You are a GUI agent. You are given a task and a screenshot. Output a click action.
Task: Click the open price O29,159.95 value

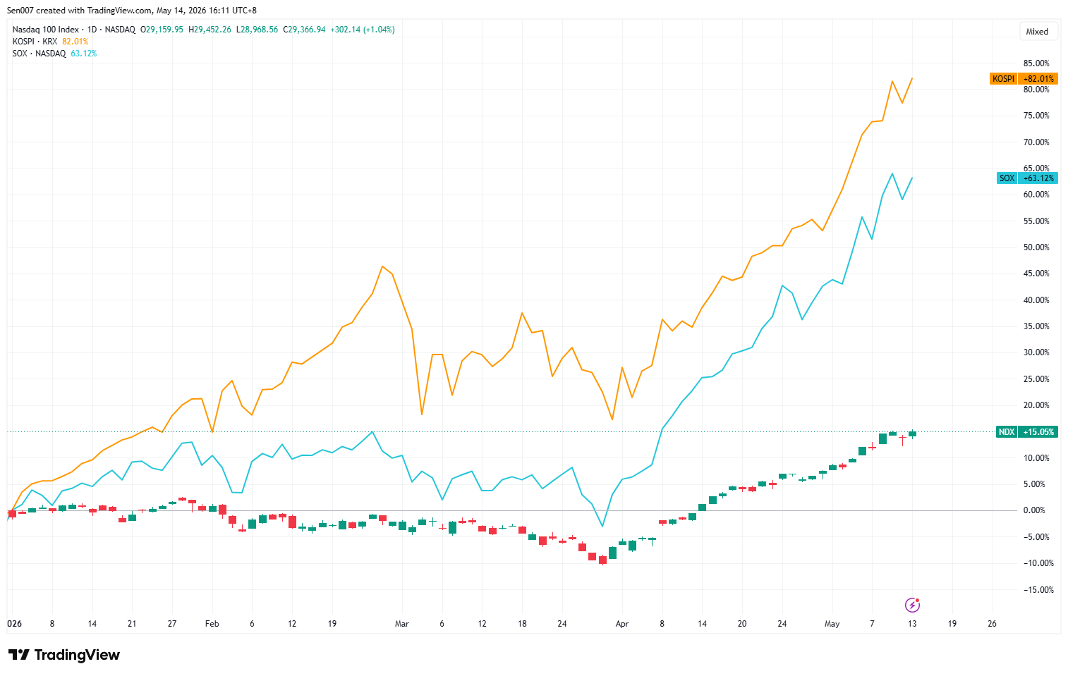tap(162, 30)
